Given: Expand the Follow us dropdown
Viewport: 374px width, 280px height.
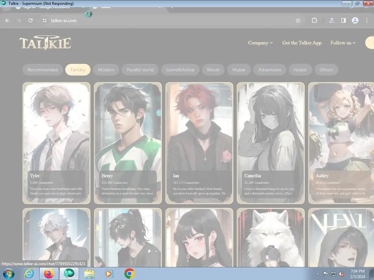Looking at the screenshot, I should (x=343, y=43).
